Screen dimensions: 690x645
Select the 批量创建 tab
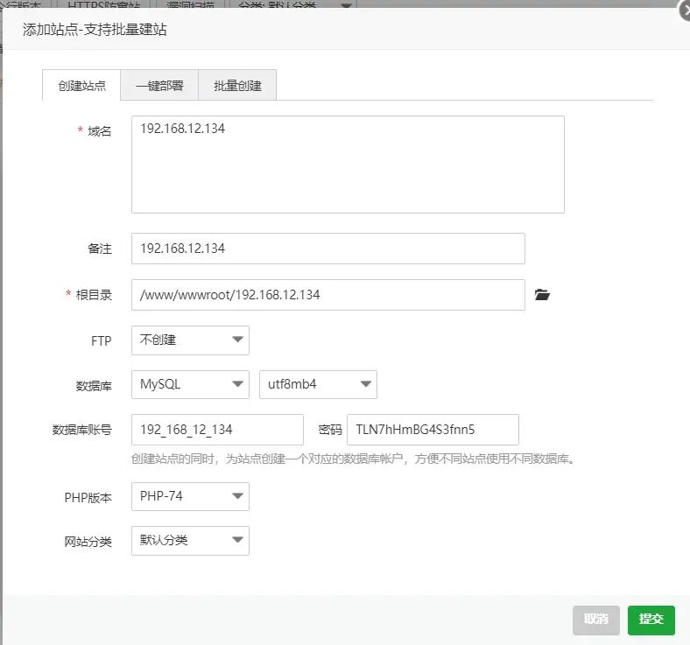click(x=237, y=86)
